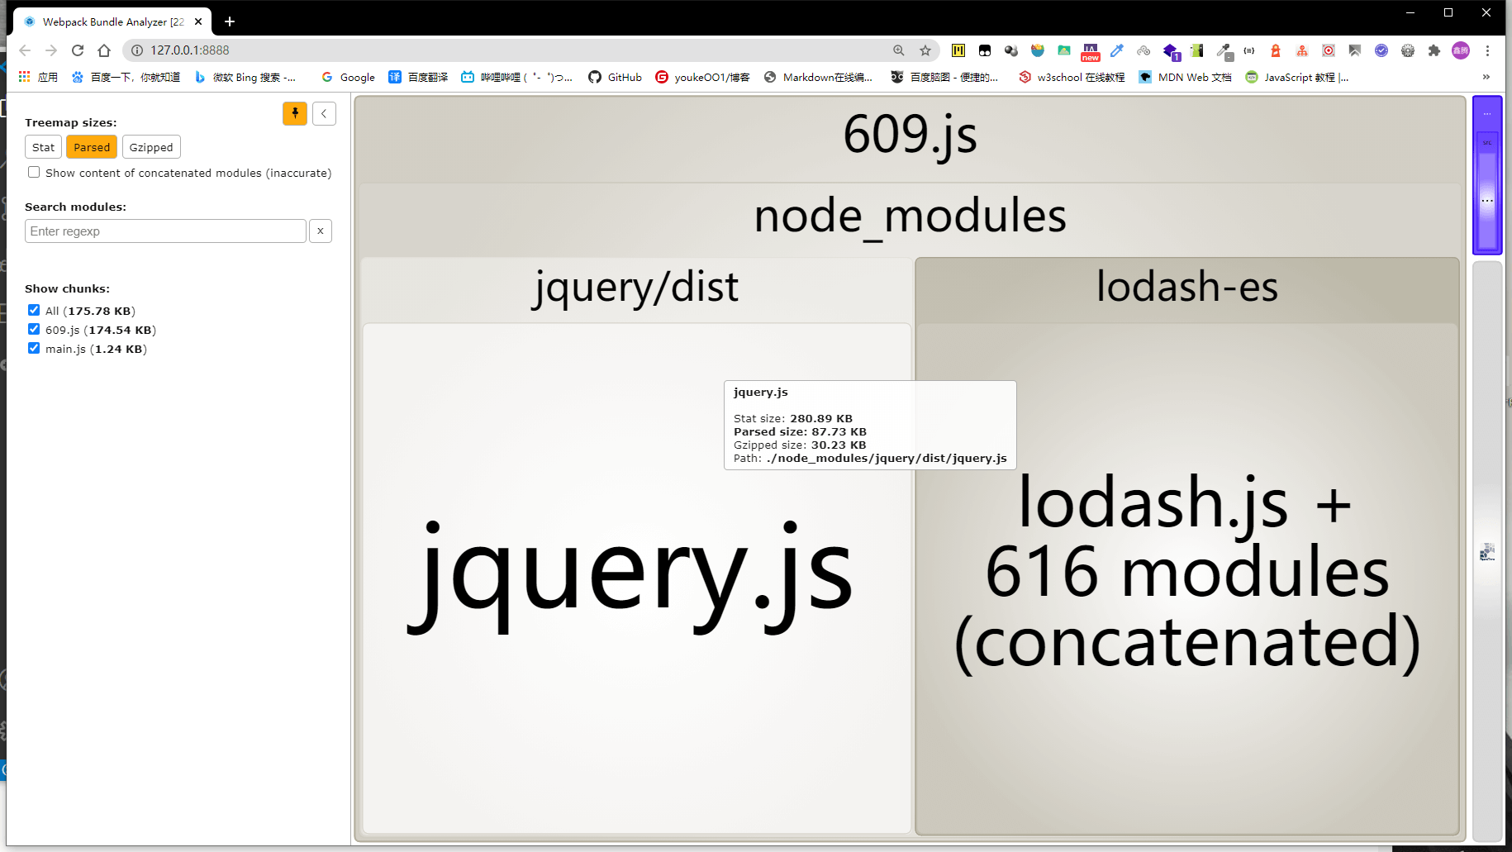Show more bookmarks via double chevron

pyautogui.click(x=1486, y=77)
